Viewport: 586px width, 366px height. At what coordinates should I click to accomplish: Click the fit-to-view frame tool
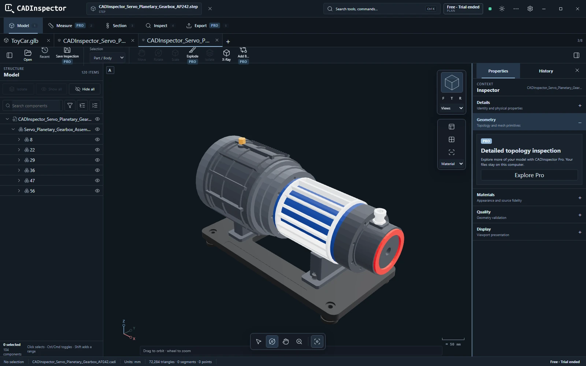click(317, 341)
